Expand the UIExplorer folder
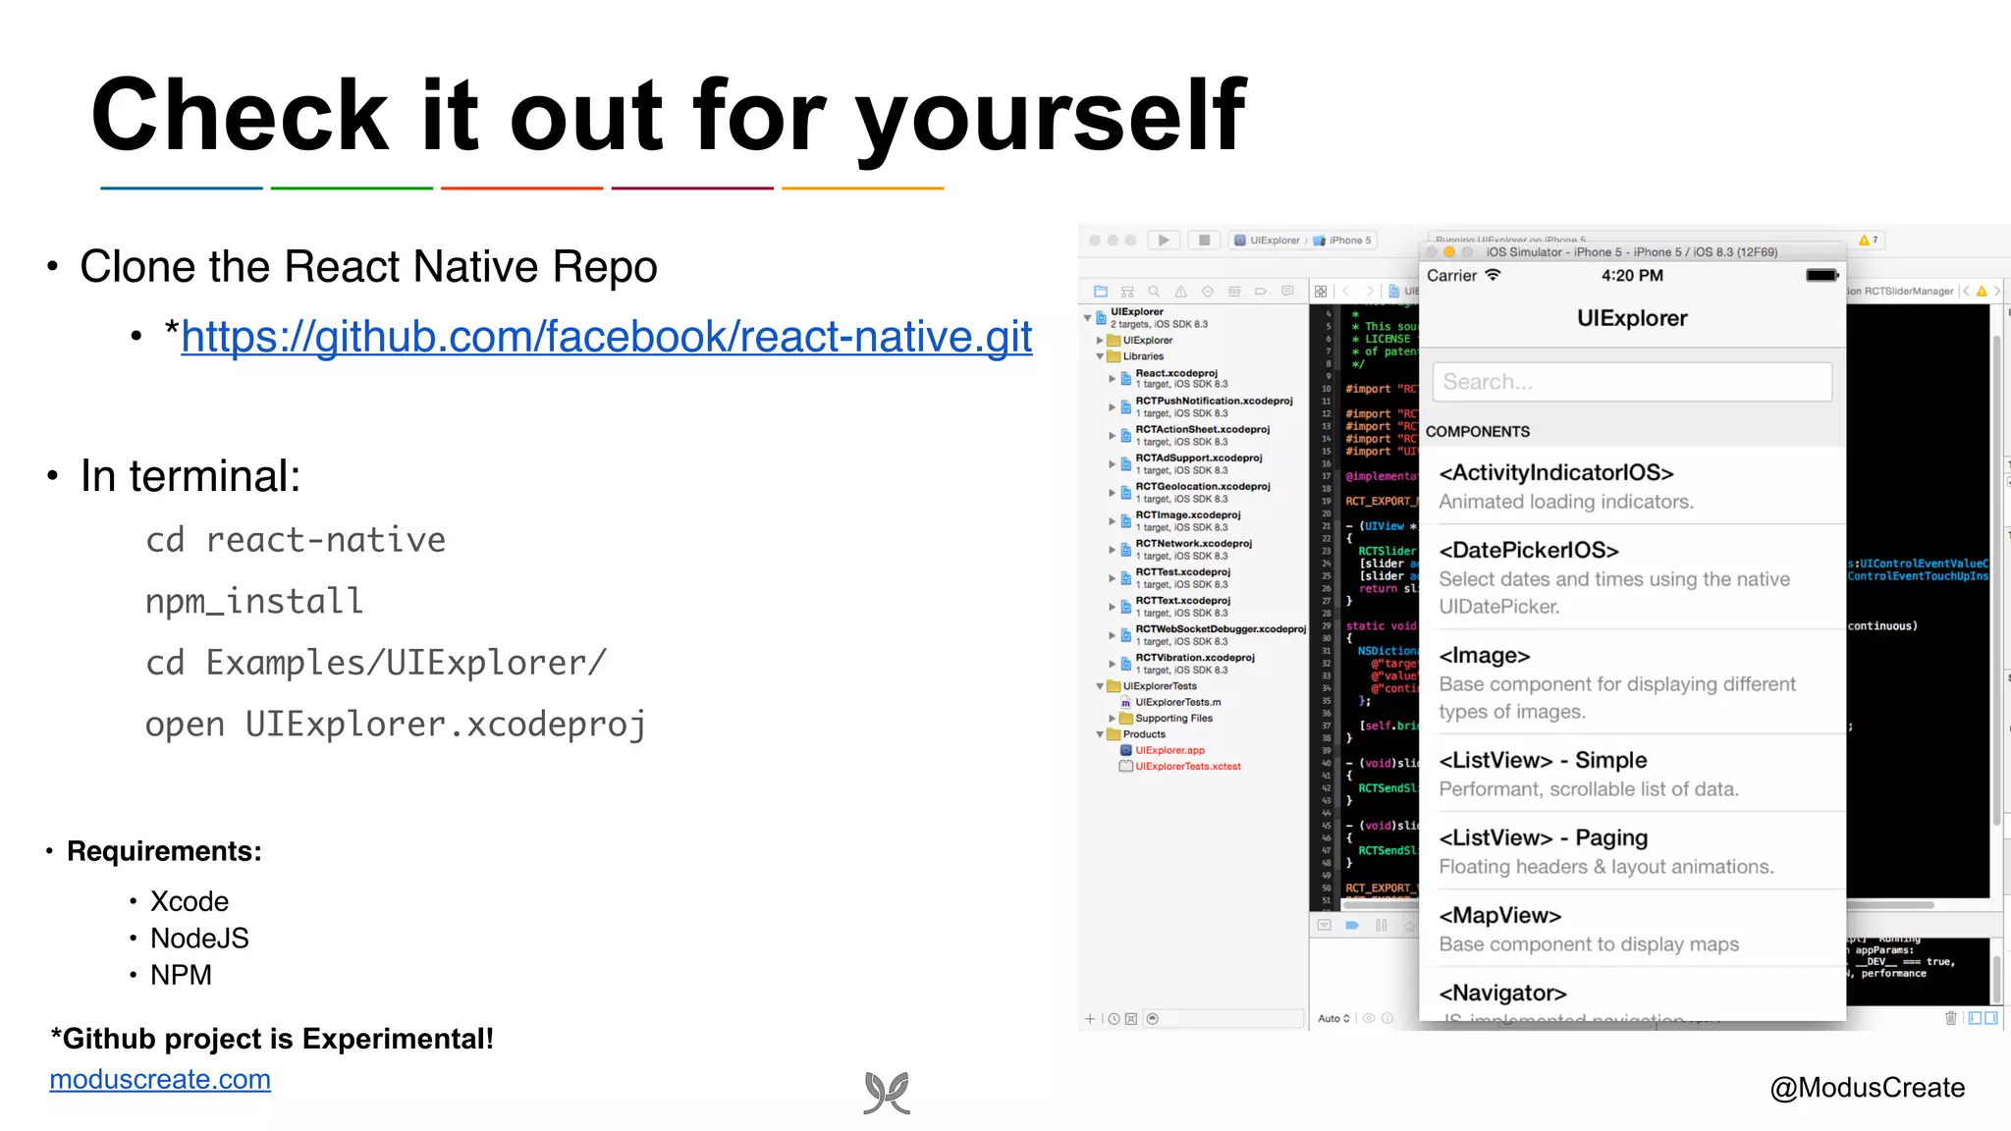The image size is (2011, 1131). (x=1100, y=341)
